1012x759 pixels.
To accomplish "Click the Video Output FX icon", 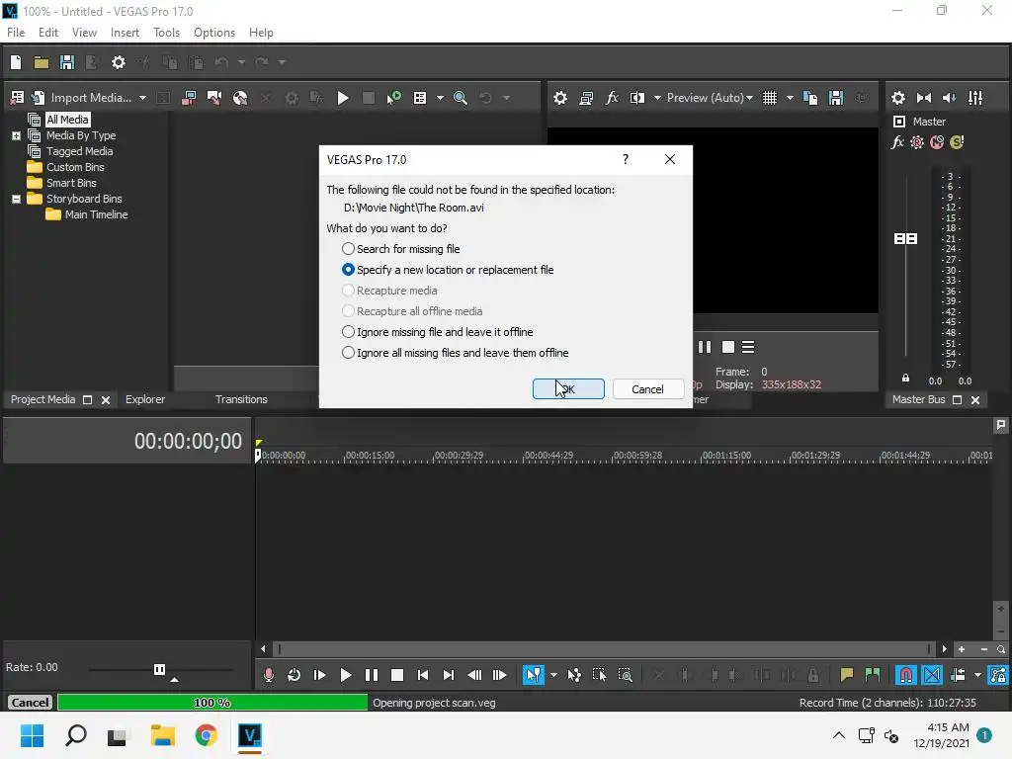I will click(x=611, y=98).
